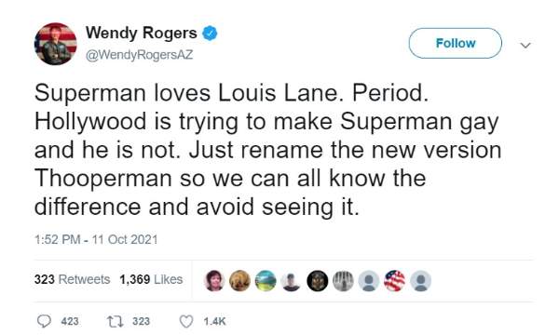The width and height of the screenshot is (559, 335).
Task: View the 323 Retweets list
Action: pyautogui.click(x=72, y=279)
